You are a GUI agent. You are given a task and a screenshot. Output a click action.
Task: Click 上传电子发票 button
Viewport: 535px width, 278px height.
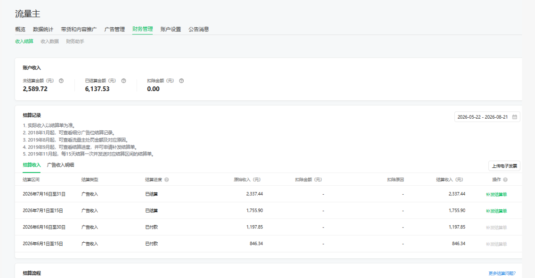click(x=504, y=166)
